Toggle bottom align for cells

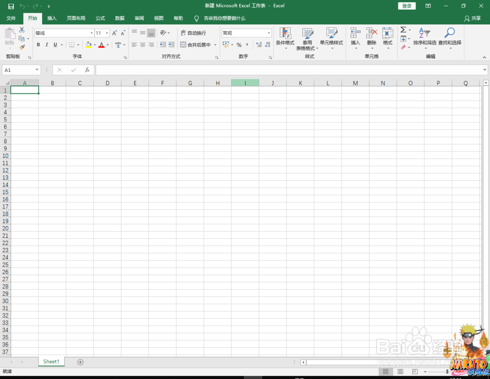(x=151, y=33)
